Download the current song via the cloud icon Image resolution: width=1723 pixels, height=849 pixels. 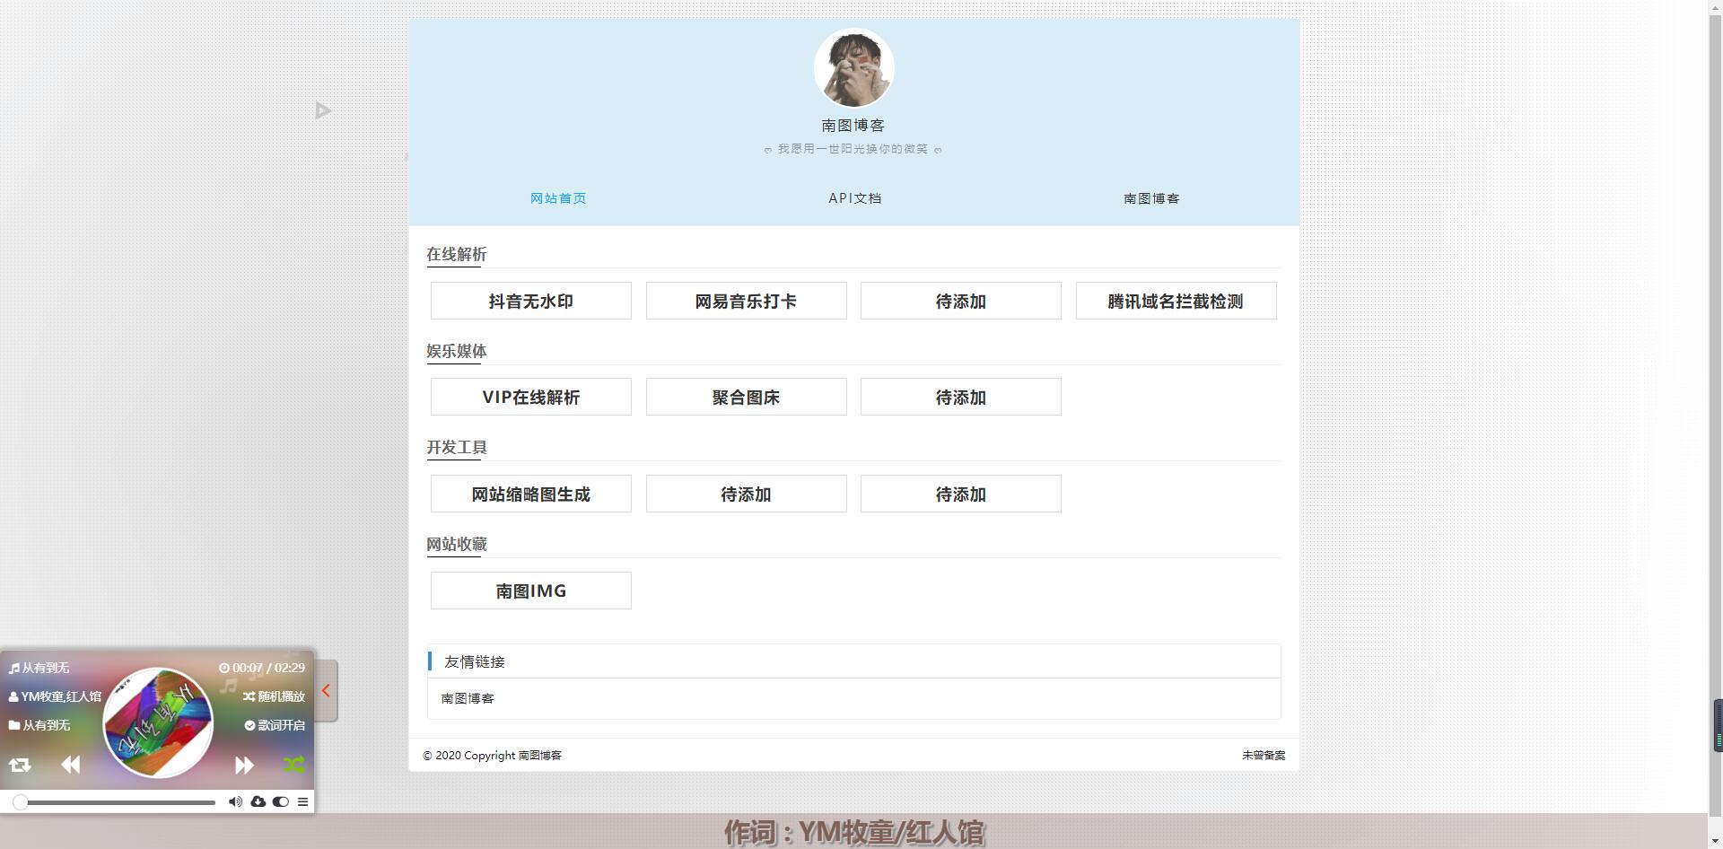coord(258,801)
